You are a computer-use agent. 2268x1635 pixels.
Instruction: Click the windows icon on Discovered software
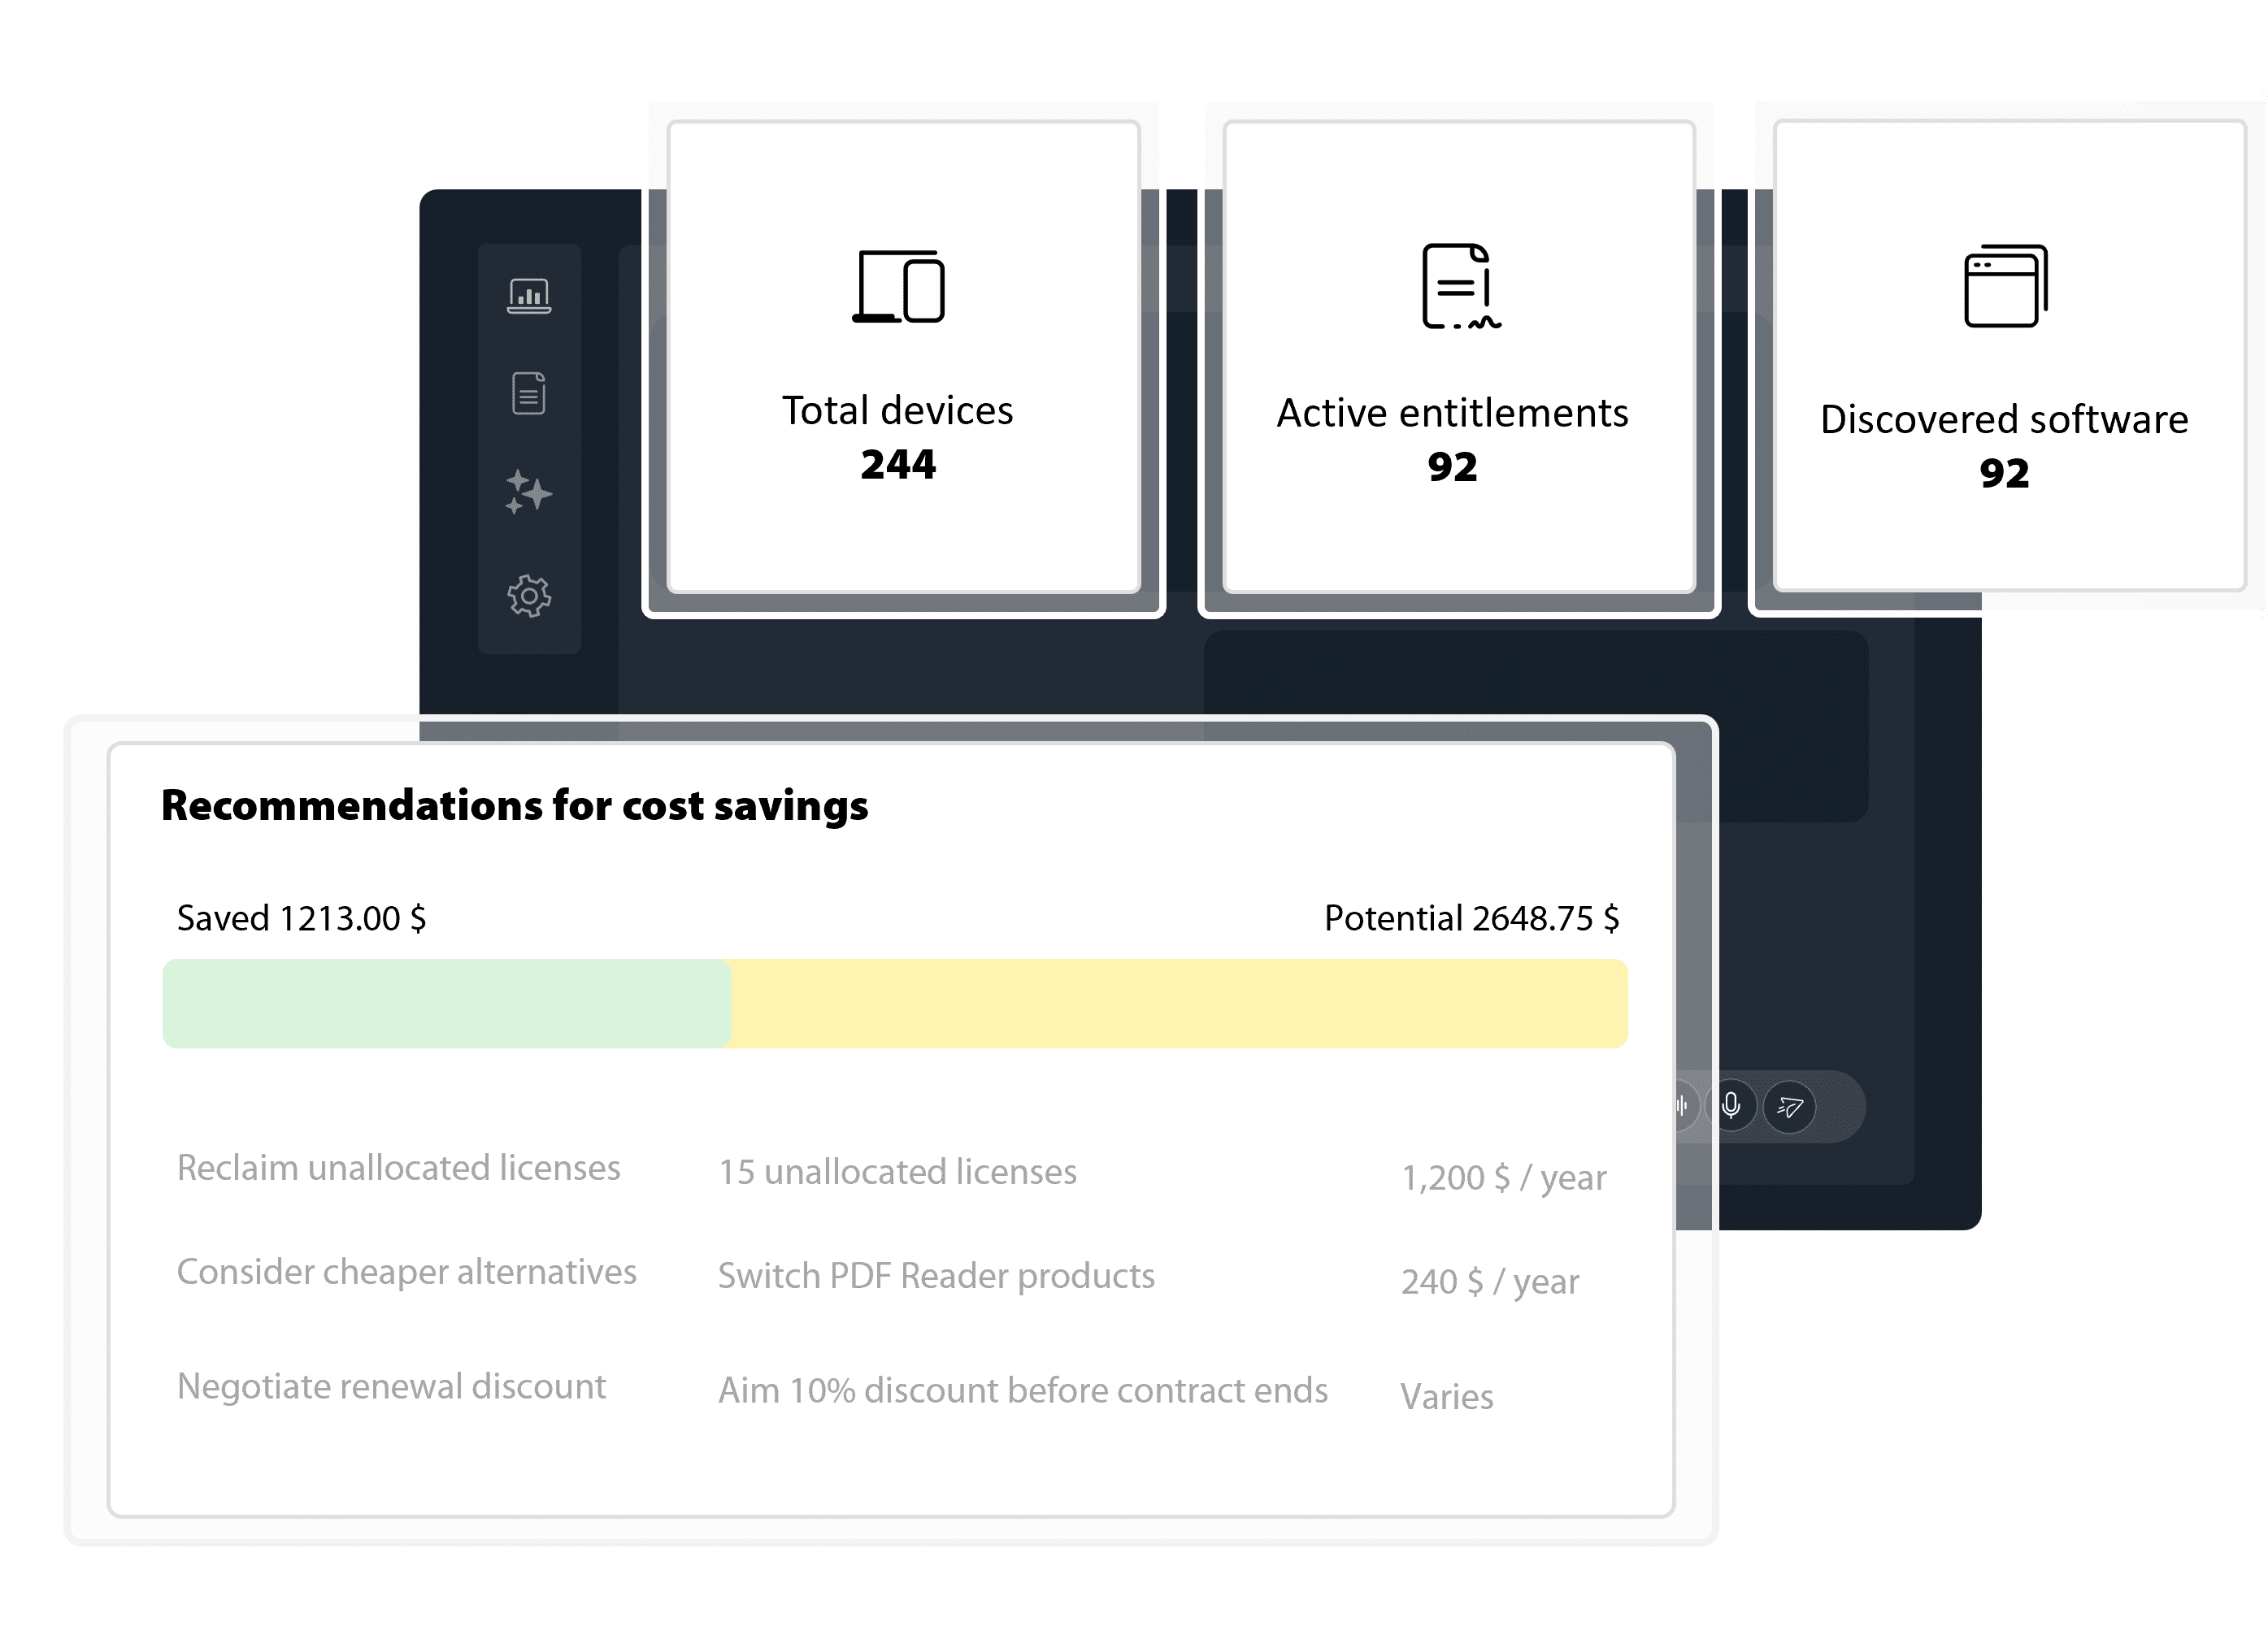point(2005,286)
